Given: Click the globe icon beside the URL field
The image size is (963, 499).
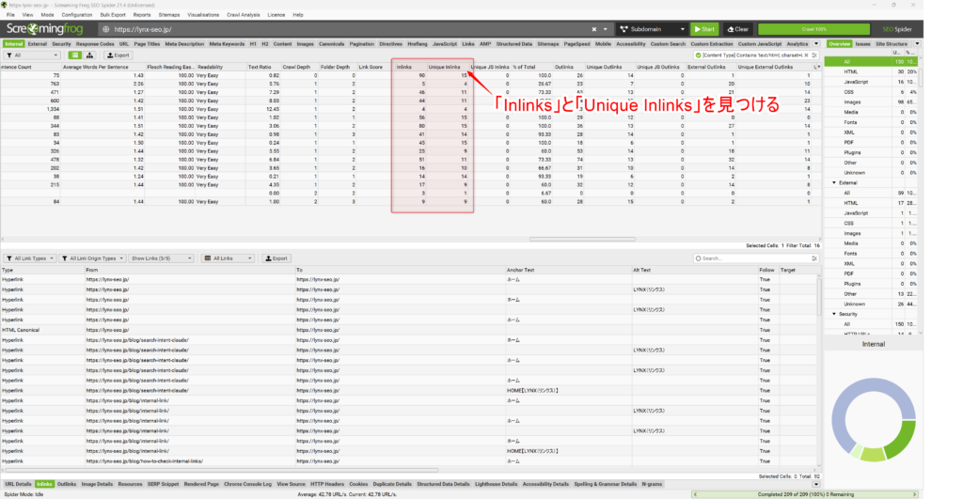Looking at the screenshot, I should (x=104, y=29).
